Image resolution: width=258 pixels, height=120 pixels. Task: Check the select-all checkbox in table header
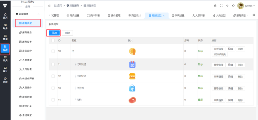(53, 41)
